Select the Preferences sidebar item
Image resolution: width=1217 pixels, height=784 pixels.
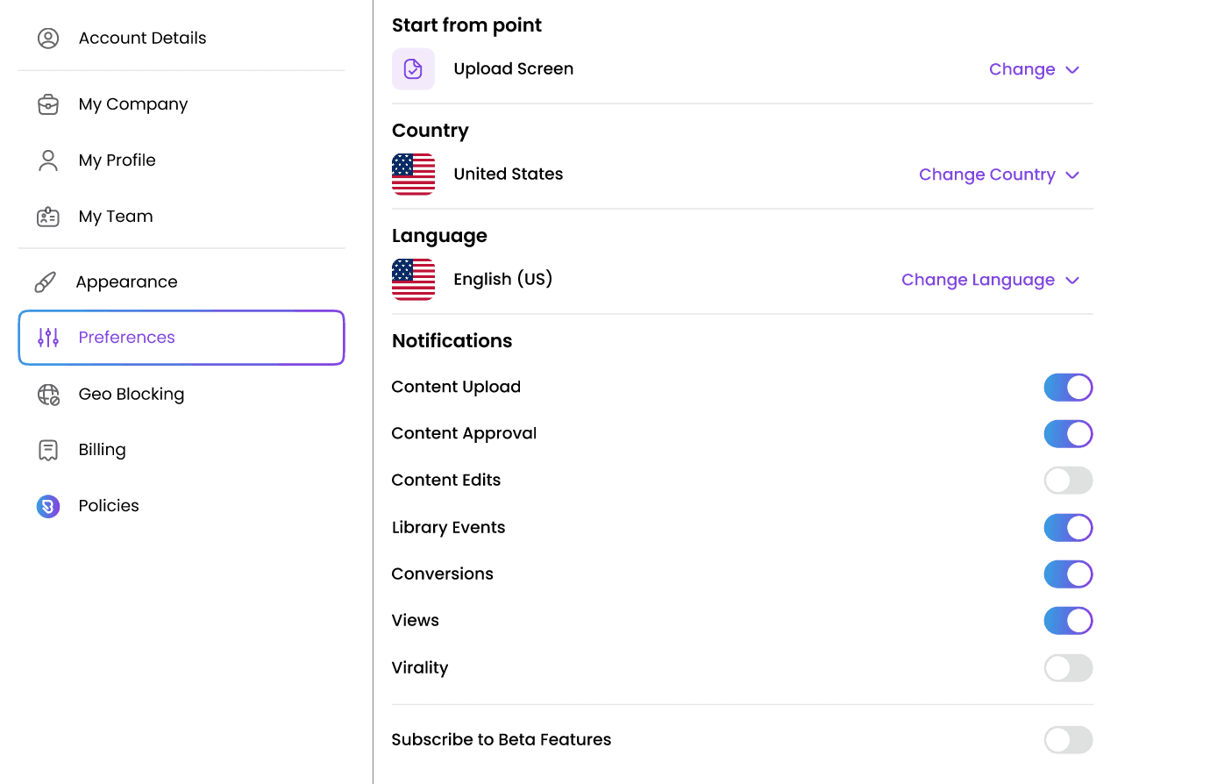coord(181,338)
